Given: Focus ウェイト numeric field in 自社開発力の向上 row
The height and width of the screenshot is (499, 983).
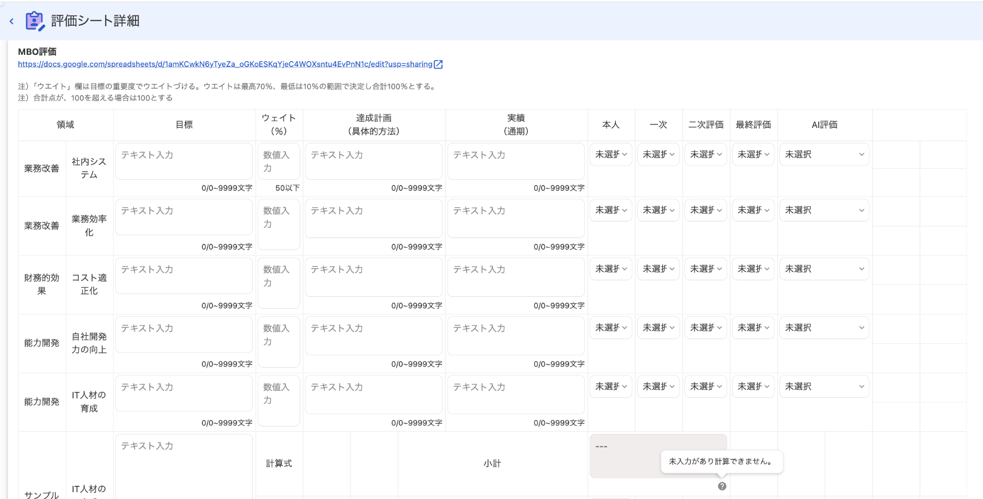Looking at the screenshot, I should pos(278,342).
